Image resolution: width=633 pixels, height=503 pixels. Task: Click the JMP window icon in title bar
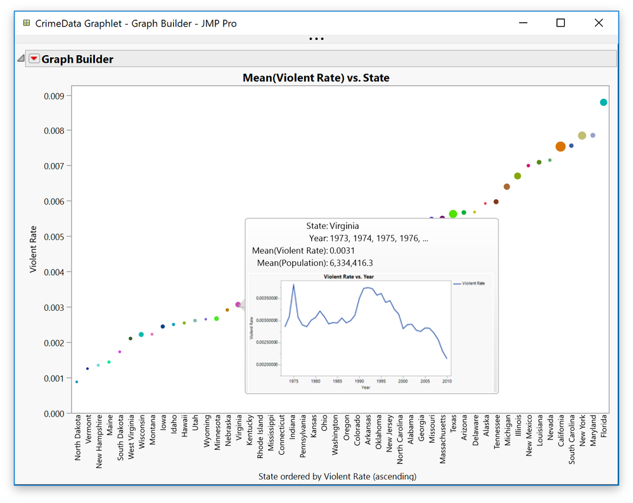(x=27, y=23)
